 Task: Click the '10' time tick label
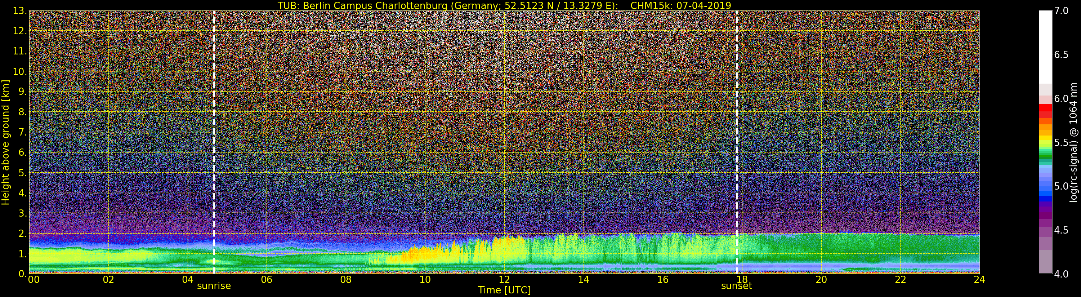(425, 280)
